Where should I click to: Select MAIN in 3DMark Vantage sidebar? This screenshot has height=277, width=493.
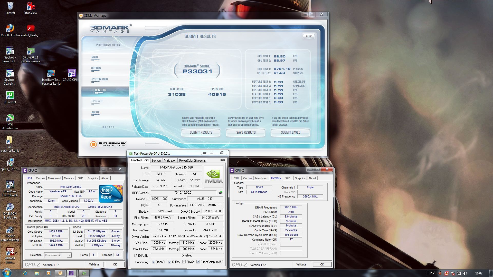(x=94, y=57)
